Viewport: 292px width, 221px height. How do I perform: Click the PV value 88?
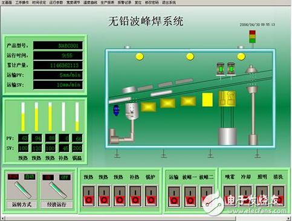tap(50, 139)
